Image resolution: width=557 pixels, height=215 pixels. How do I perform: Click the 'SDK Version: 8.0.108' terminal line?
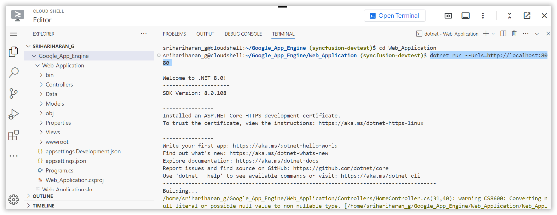195,93
